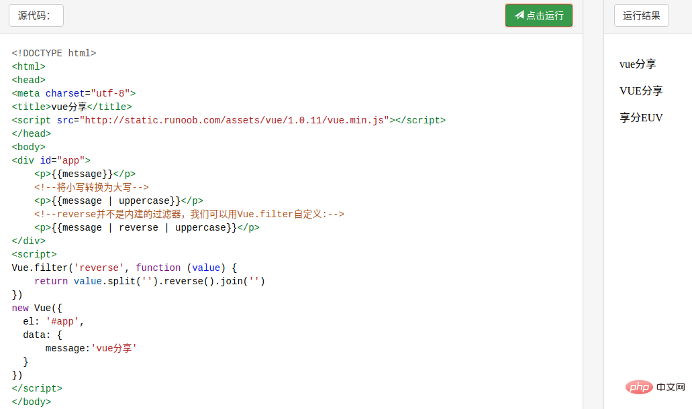Click the Vue.filter('reverse') definition line

coord(124,268)
